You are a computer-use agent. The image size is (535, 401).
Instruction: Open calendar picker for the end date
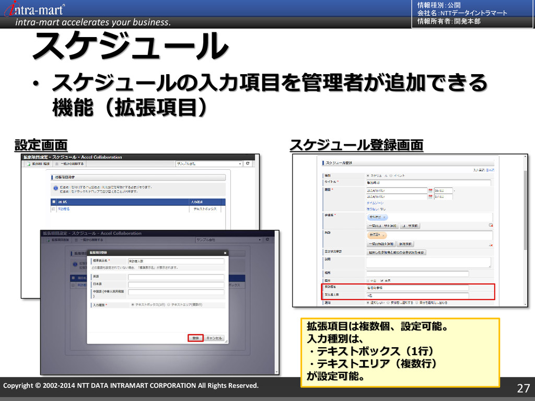click(x=431, y=197)
